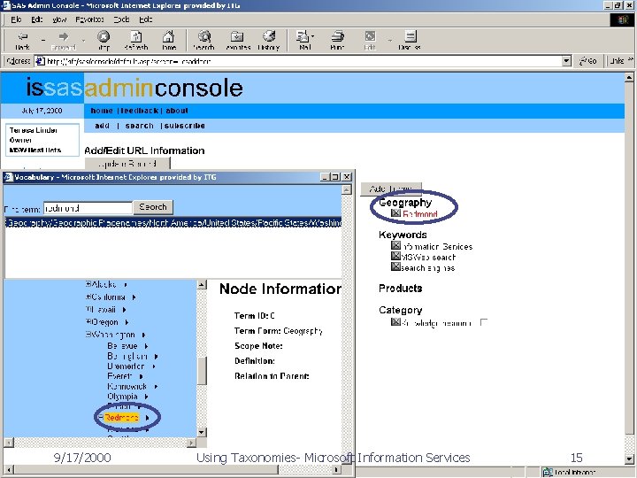
Task: Click the Mail toolbar icon
Action: coord(303,40)
